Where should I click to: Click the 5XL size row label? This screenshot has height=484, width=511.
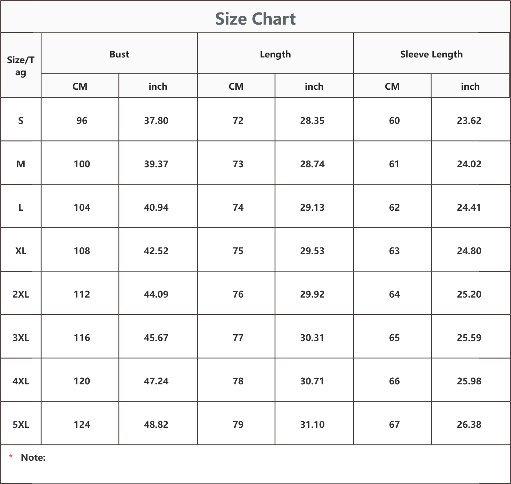21,424
